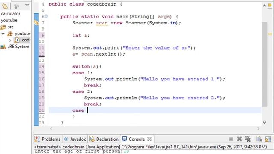Click Remove All Terminated Launches double-X icon

coord(248,139)
